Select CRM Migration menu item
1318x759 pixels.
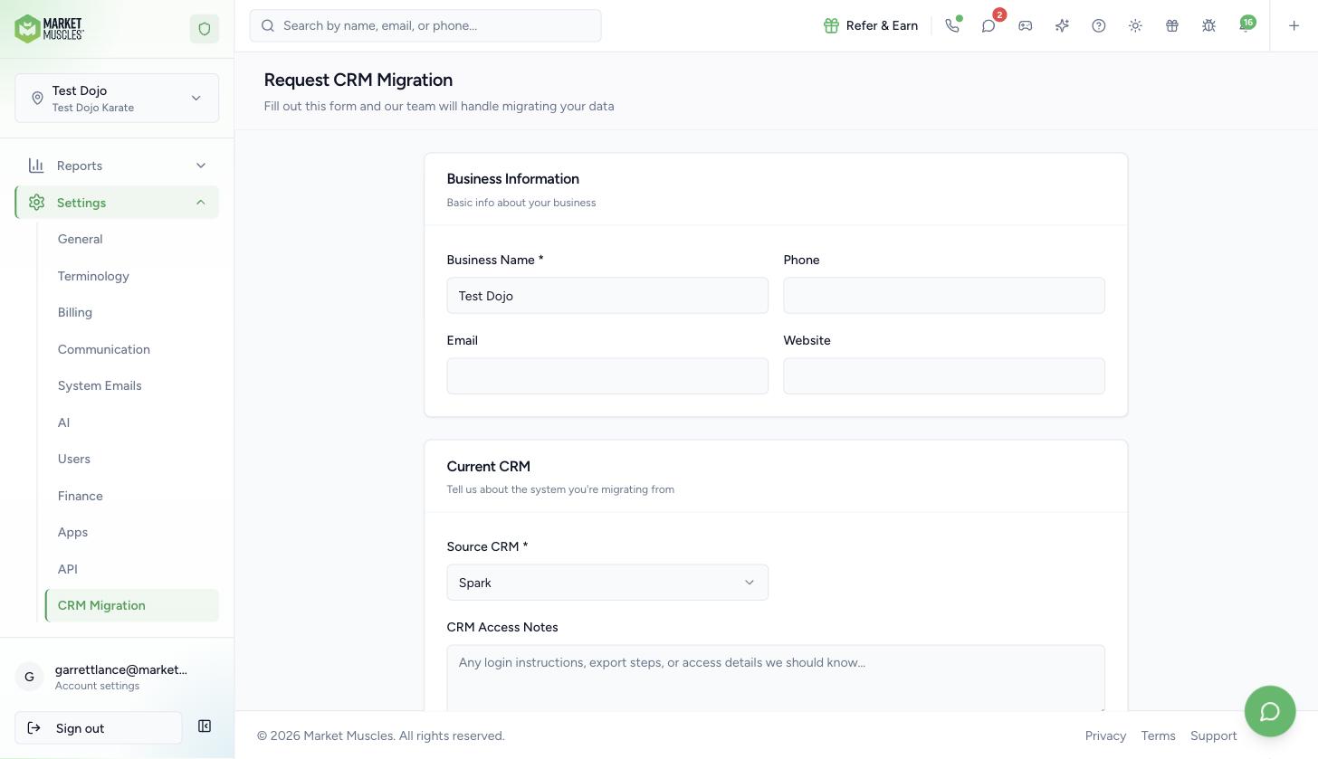[132, 605]
